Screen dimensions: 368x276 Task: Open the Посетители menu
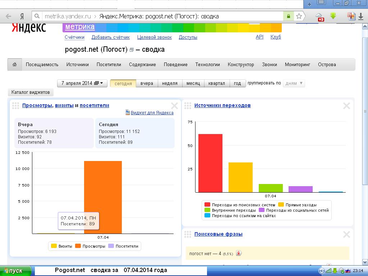click(x=109, y=65)
